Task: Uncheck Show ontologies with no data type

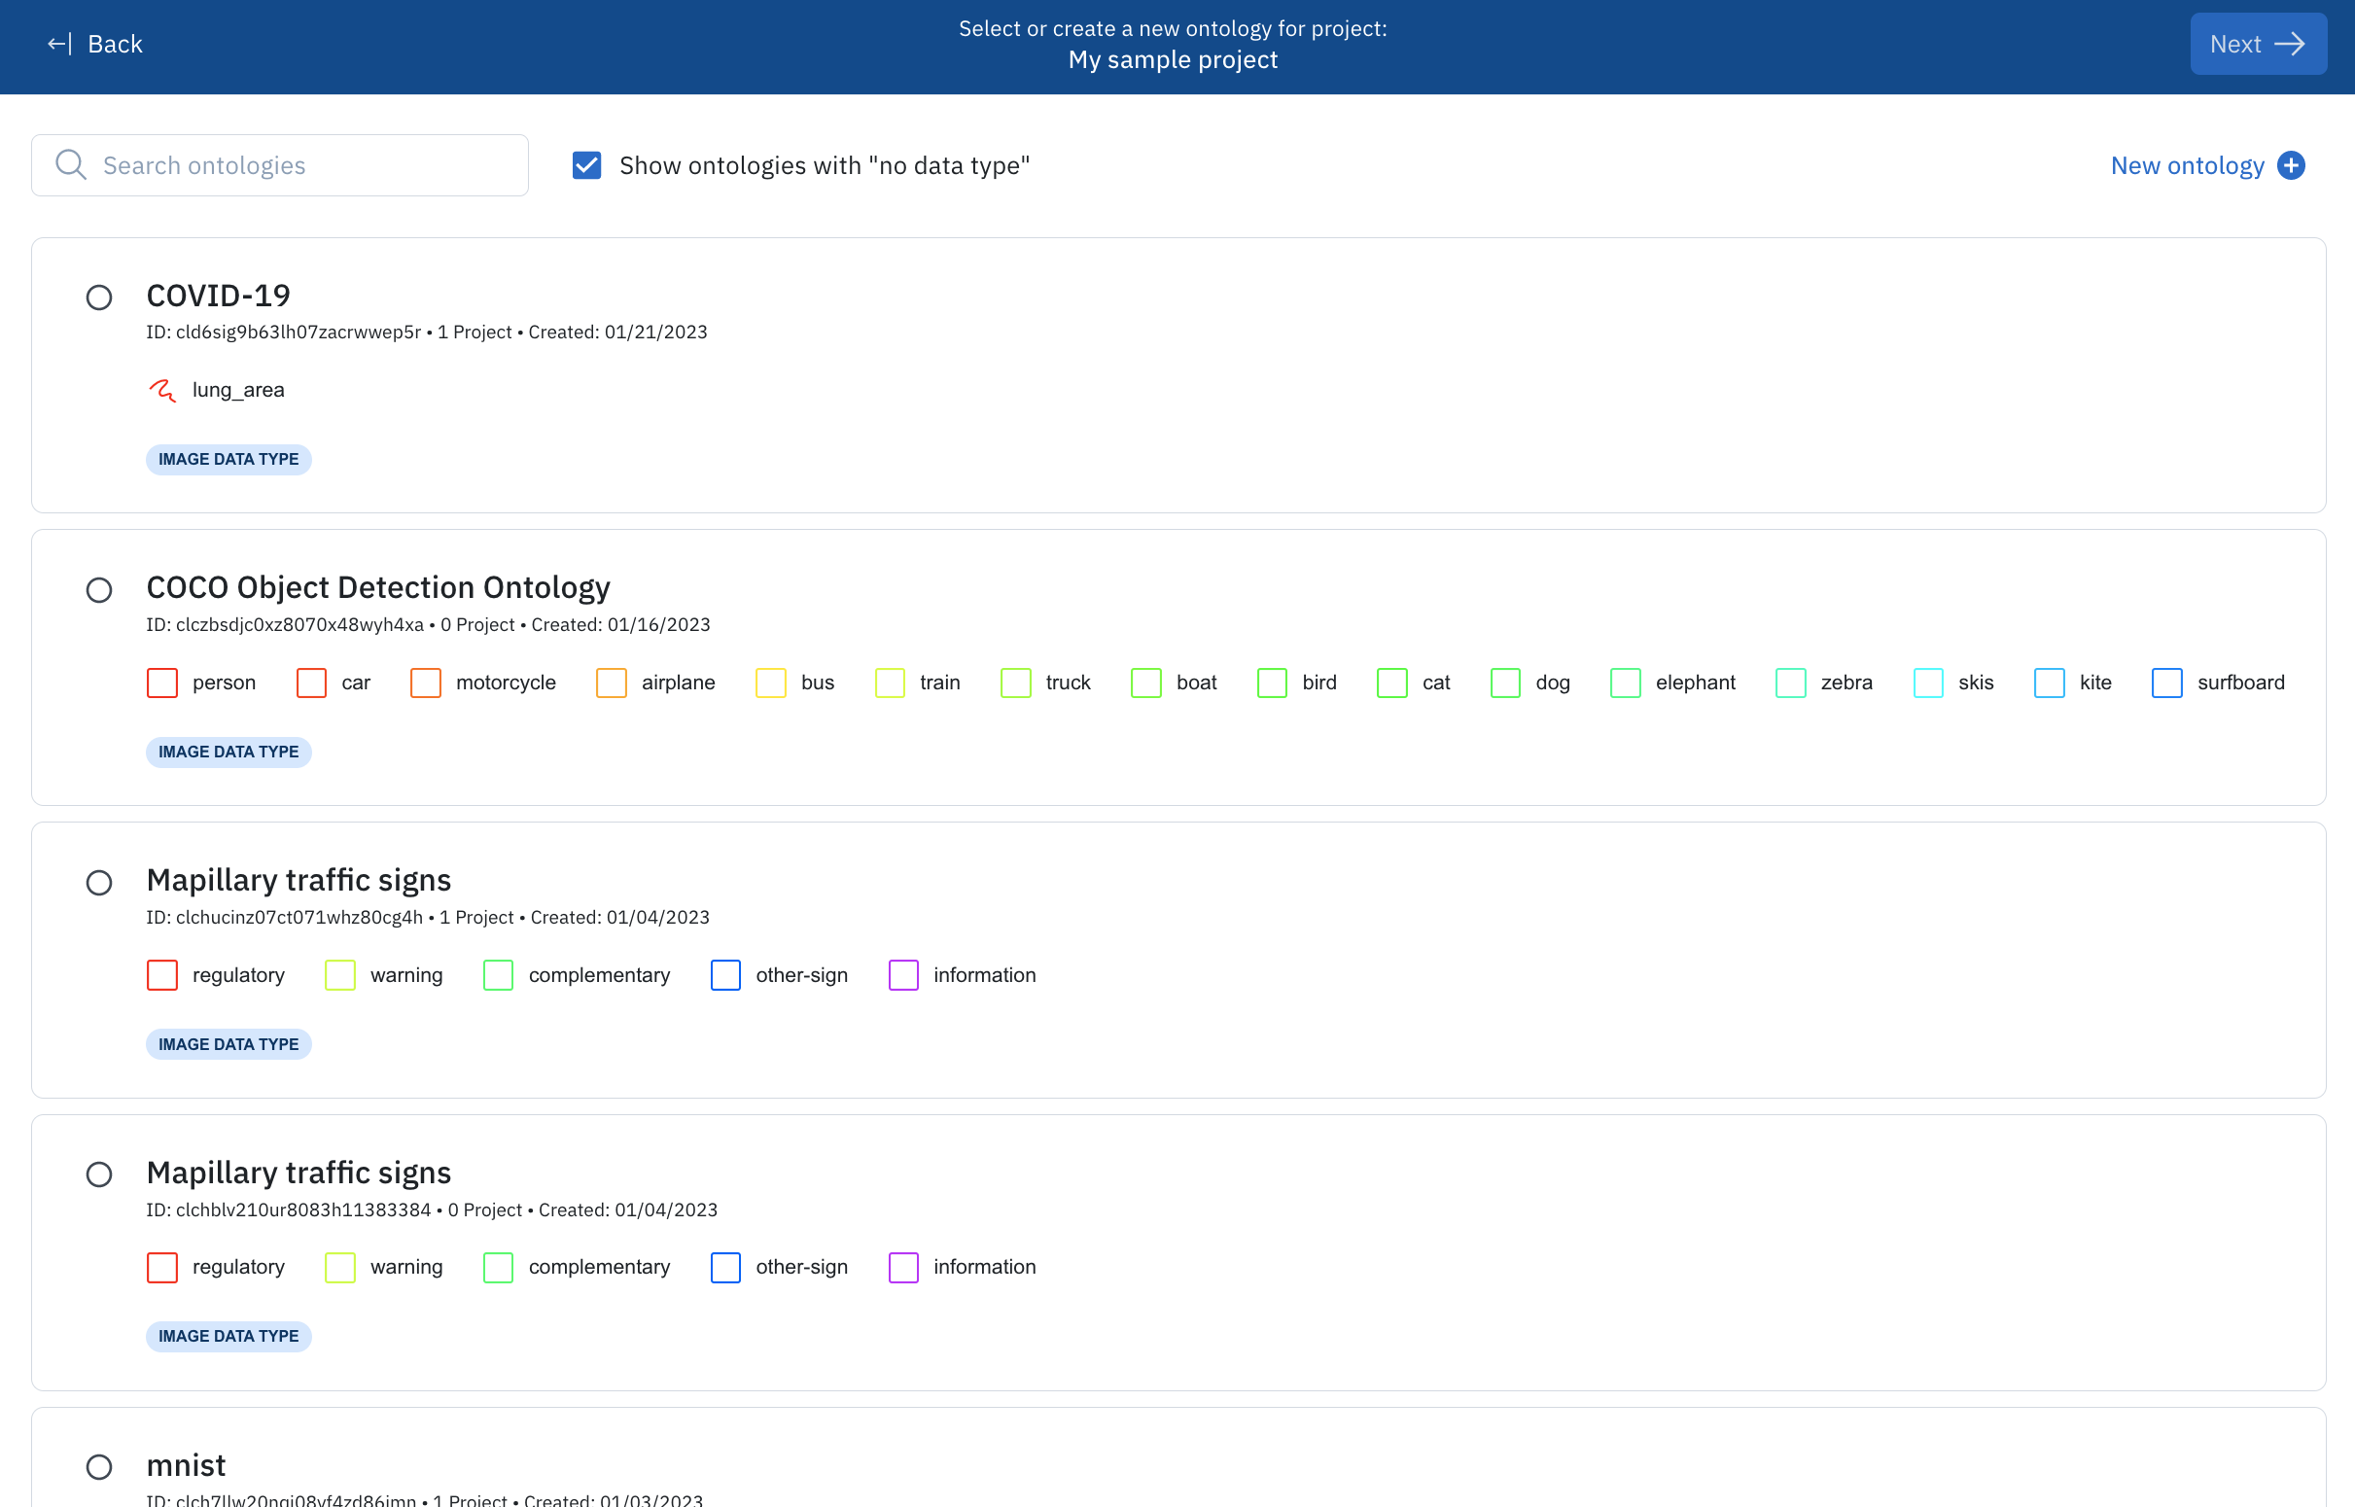Action: pos(586,165)
